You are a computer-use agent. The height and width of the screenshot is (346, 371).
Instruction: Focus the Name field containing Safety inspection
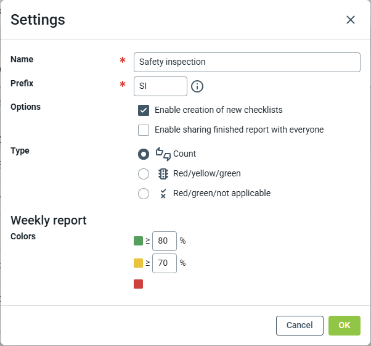click(247, 62)
